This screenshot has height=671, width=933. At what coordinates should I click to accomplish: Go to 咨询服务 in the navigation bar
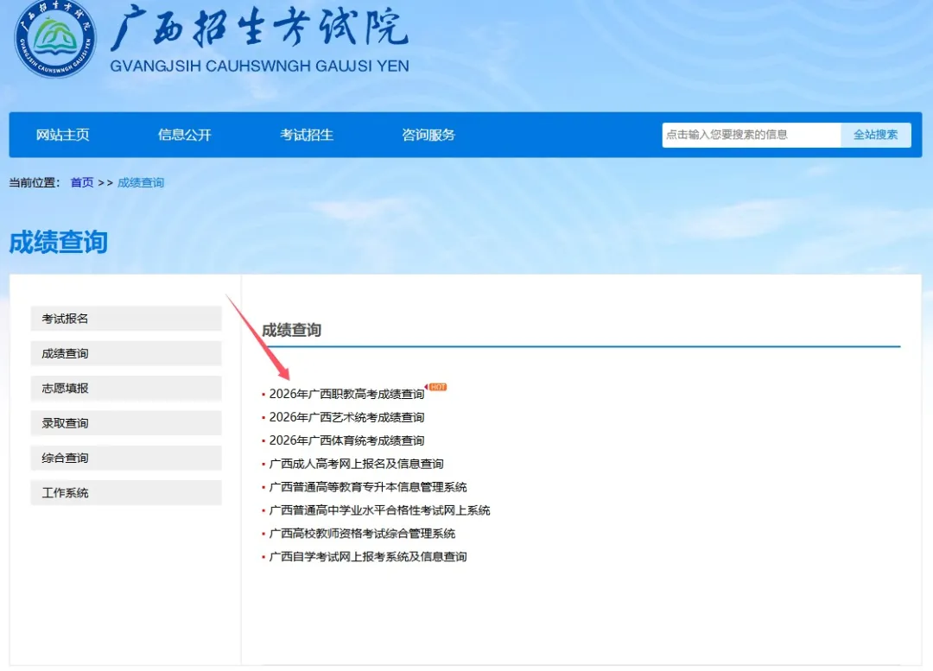[428, 135]
